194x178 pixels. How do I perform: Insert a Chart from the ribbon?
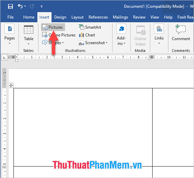[x=87, y=35]
